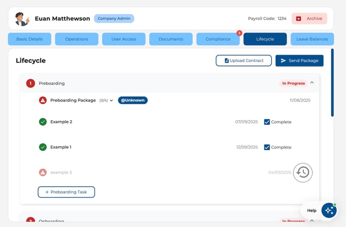The image size is (346, 227).
Task: Click Euan Matthewson's avatar picture
Action: 22,19
